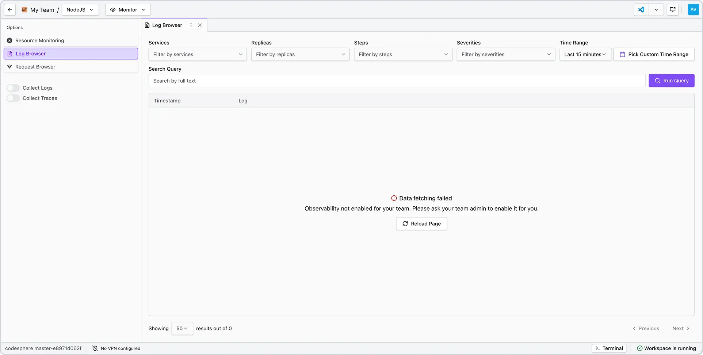Select the Log Browser tab
Screen dimensions: 703x355
(x=167, y=25)
